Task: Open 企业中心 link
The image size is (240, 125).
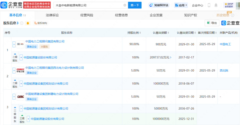Action: point(197,5)
